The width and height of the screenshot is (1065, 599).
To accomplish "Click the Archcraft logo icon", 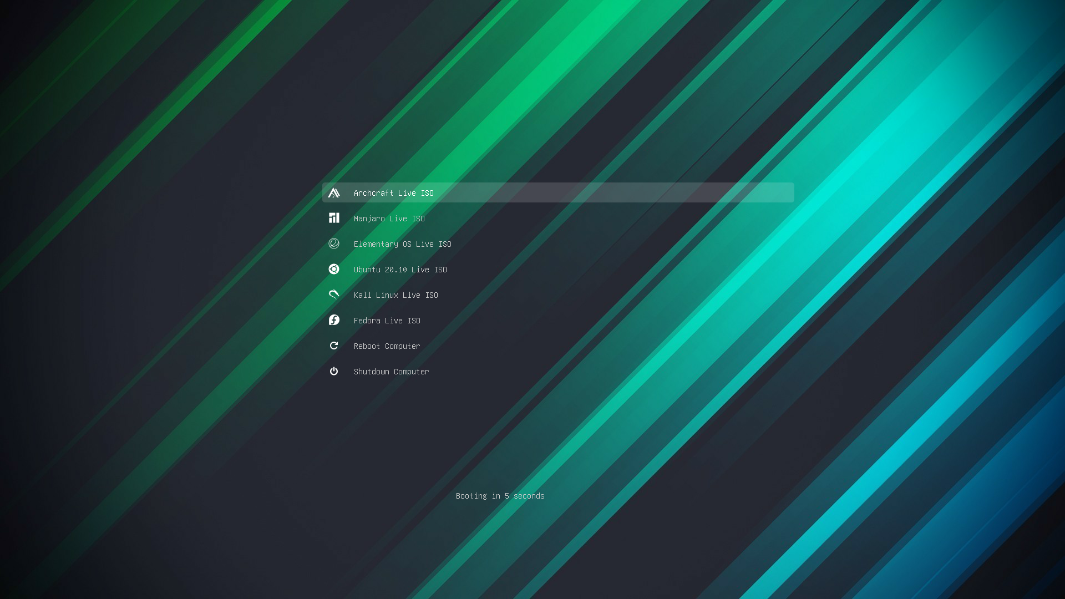I will pos(333,192).
